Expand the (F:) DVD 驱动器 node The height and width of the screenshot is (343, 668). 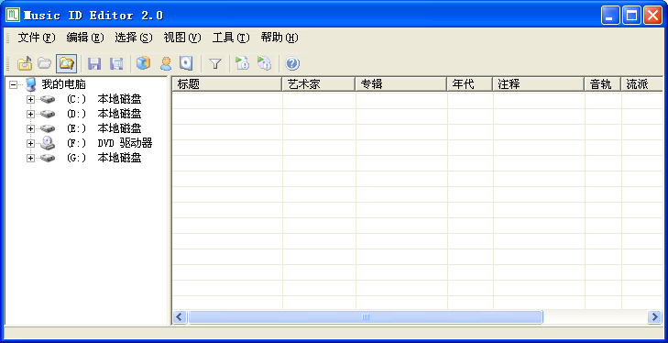(x=30, y=143)
